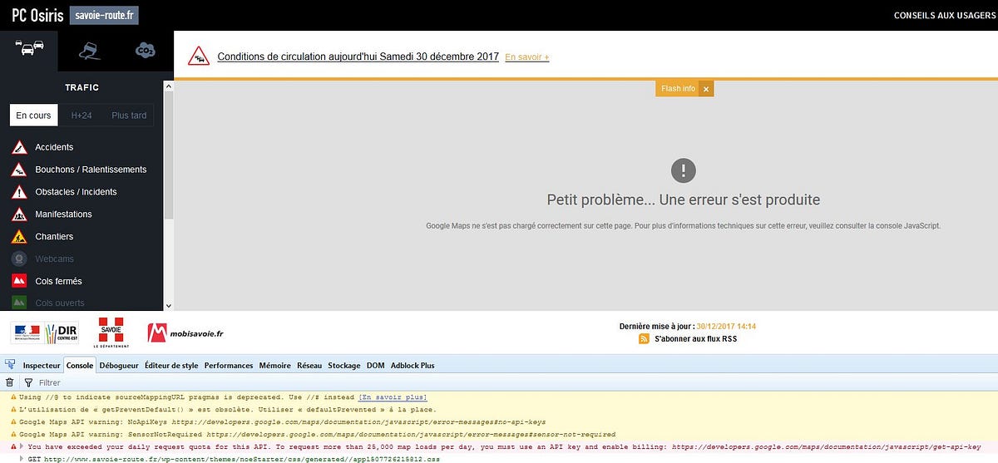The height and width of the screenshot is (463, 998).
Task: Open the Console devtools tab
Action: coord(80,365)
